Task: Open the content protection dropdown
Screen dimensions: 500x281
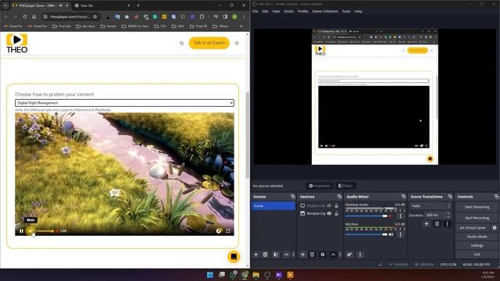Action: (124, 103)
